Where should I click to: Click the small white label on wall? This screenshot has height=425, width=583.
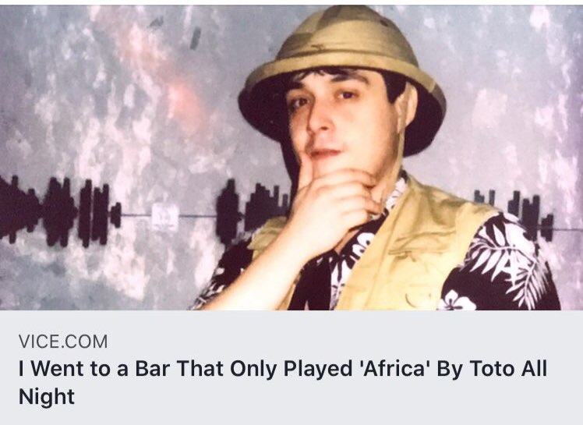coord(165,217)
